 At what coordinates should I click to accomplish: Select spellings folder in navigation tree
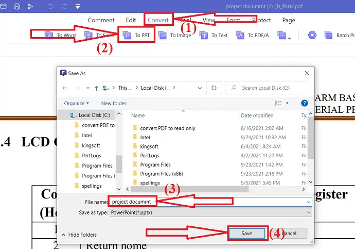click(x=88, y=186)
